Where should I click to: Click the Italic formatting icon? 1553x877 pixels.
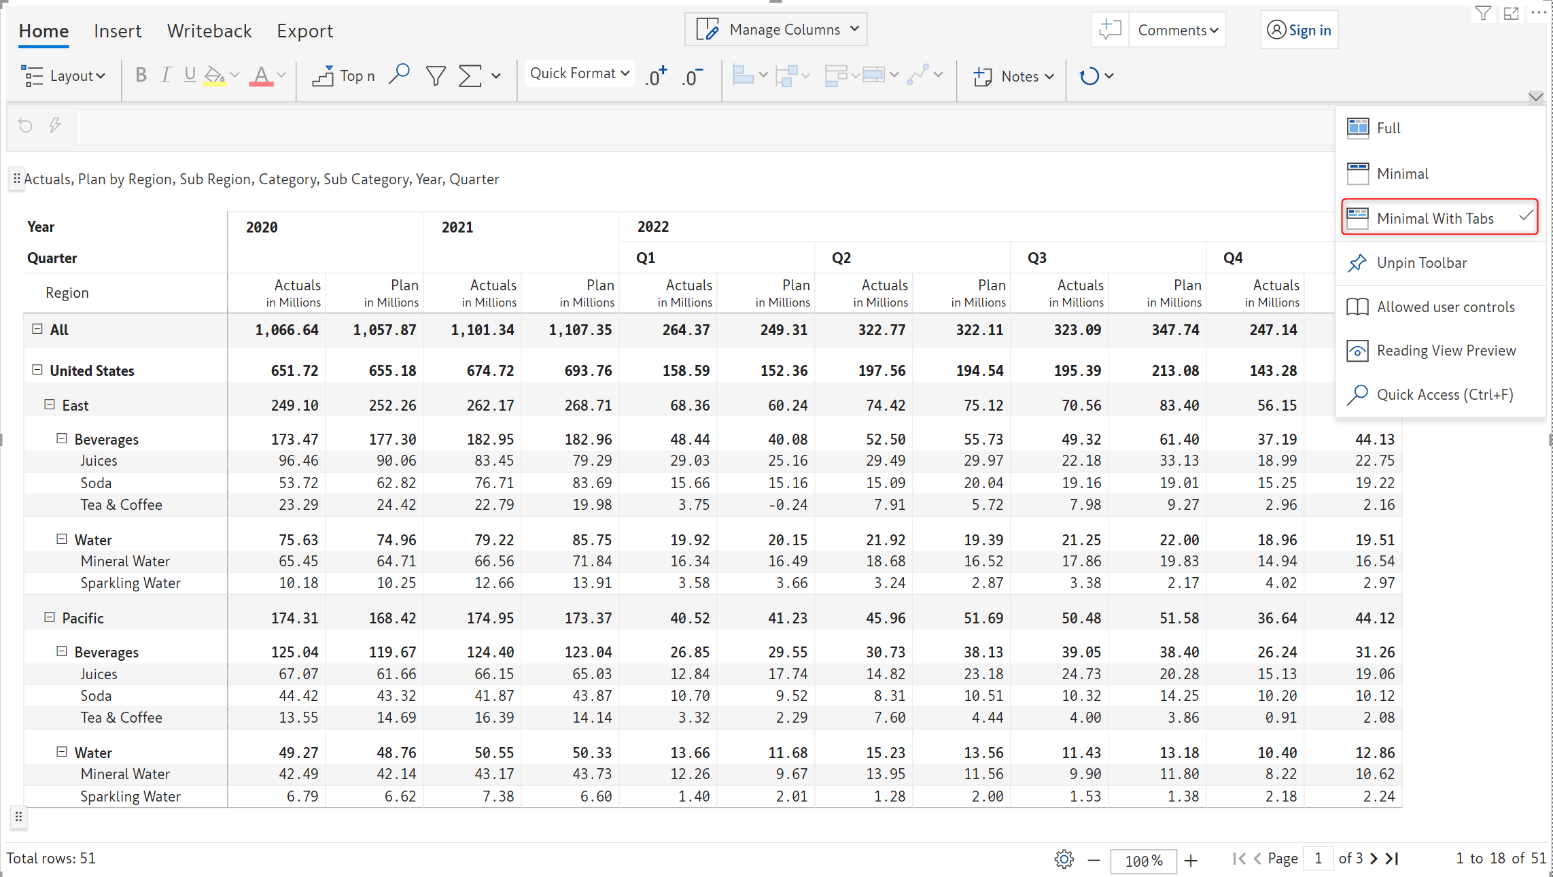(x=165, y=75)
